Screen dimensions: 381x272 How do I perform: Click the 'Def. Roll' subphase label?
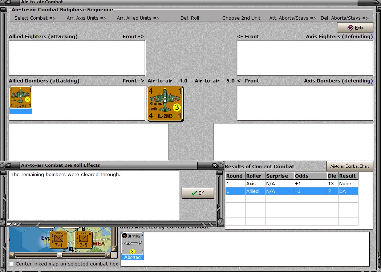click(190, 18)
